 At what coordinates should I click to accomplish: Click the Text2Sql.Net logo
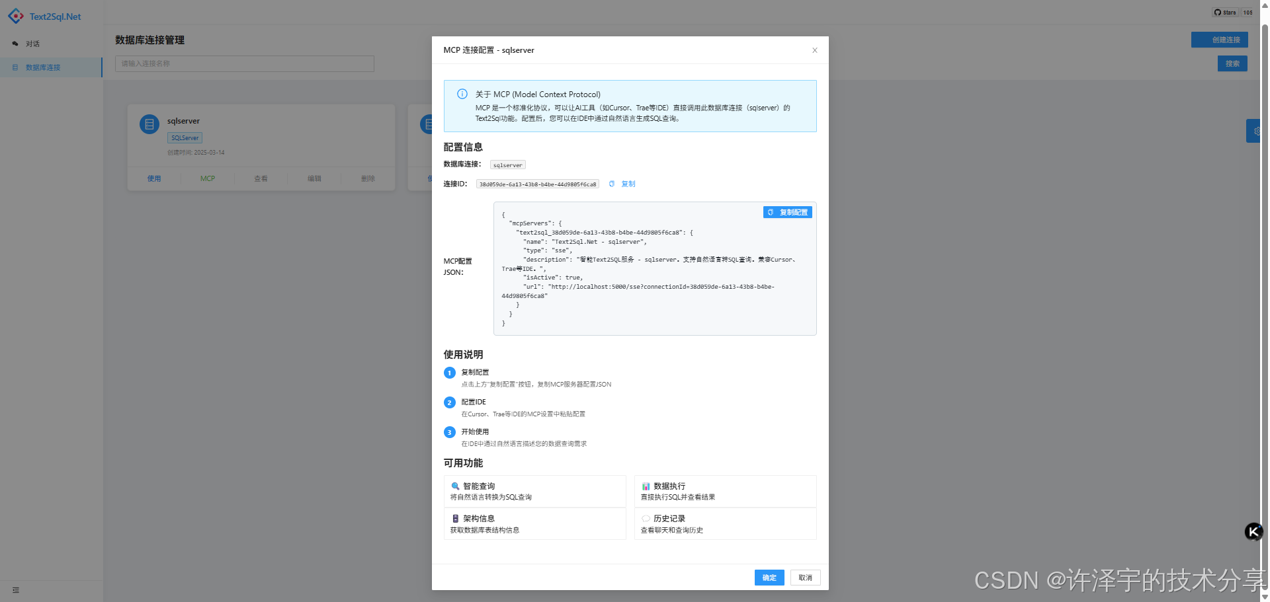tap(44, 17)
